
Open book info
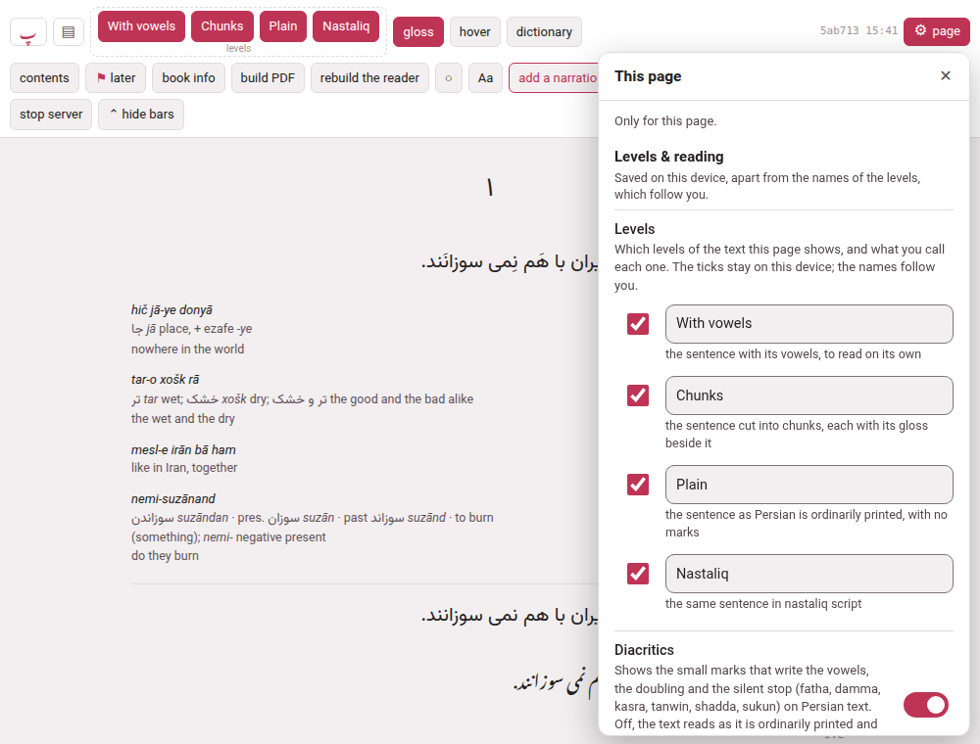[188, 78]
